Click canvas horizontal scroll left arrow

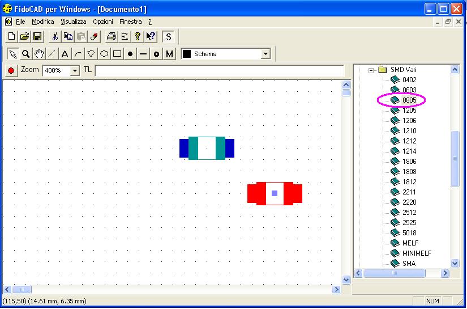(7, 289)
